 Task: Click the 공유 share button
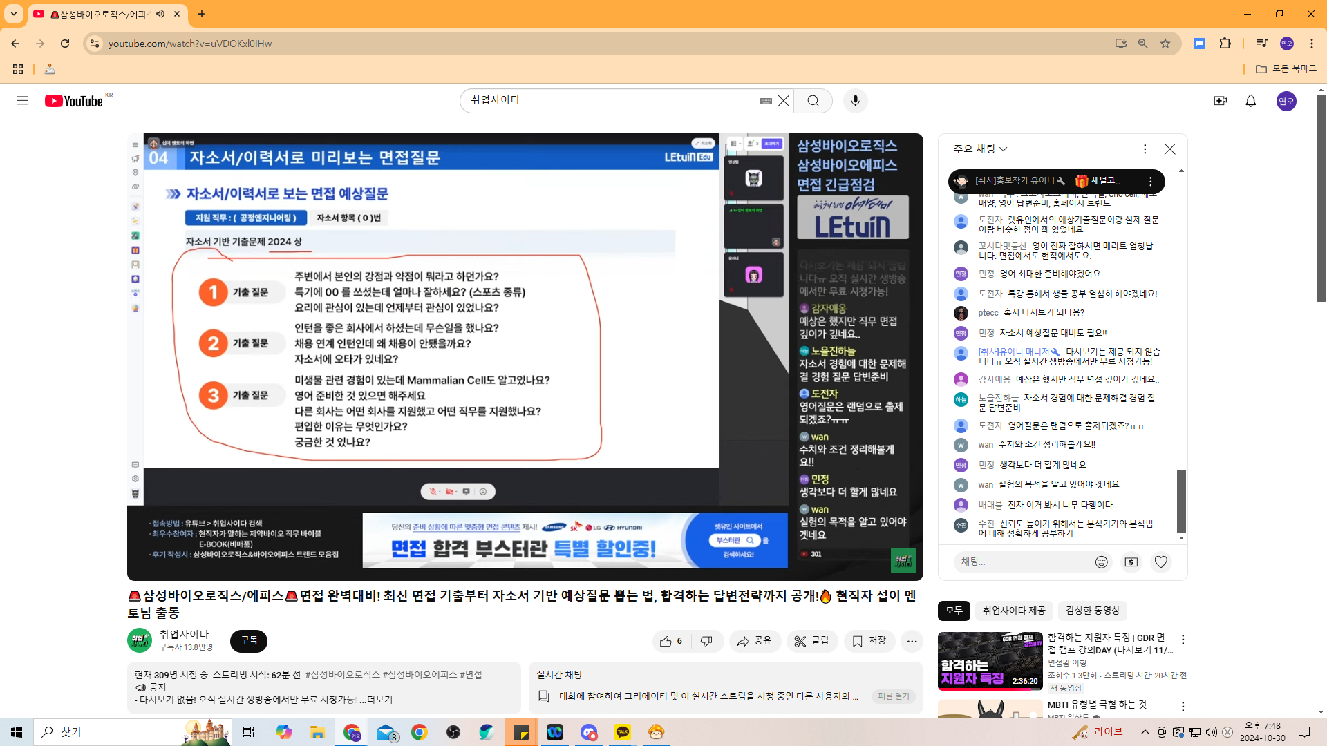754,642
